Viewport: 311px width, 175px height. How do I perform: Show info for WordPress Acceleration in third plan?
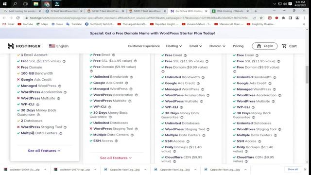(208, 95)
